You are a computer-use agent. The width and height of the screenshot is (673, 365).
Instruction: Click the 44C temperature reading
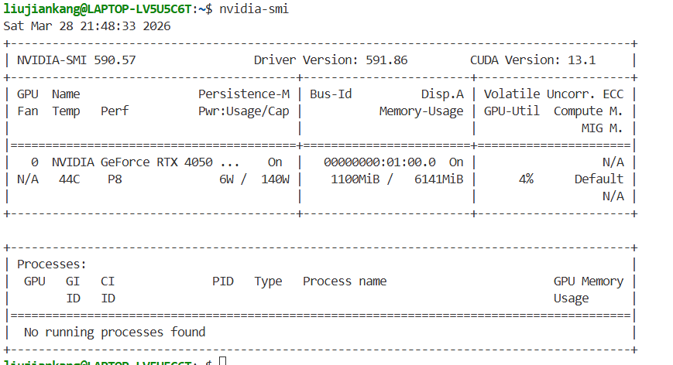point(66,179)
